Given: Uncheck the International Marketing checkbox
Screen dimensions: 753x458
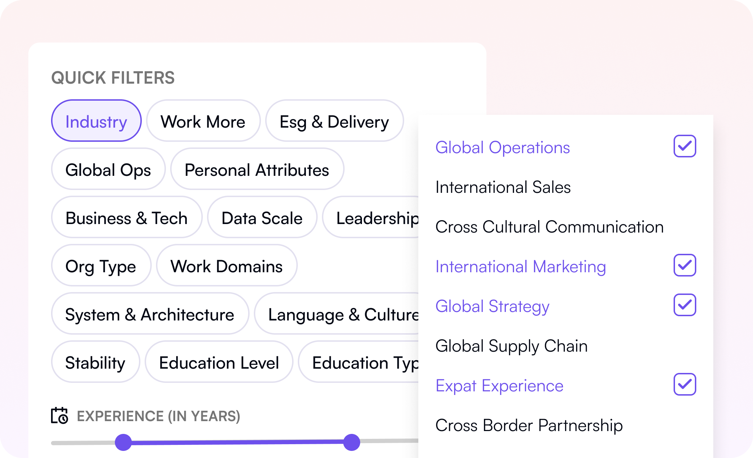Looking at the screenshot, I should [685, 265].
